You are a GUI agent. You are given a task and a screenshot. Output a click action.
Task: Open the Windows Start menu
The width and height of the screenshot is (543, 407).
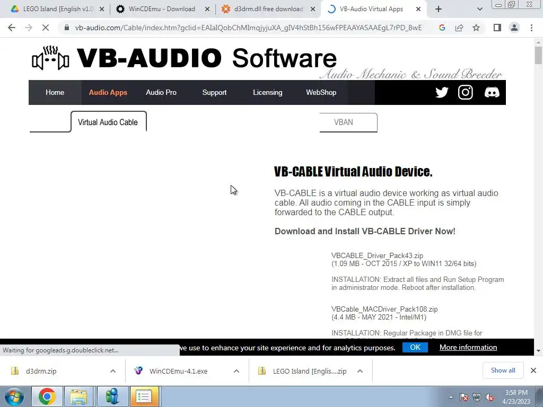pos(14,396)
